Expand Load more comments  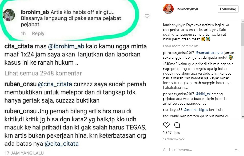coord(181,46)
